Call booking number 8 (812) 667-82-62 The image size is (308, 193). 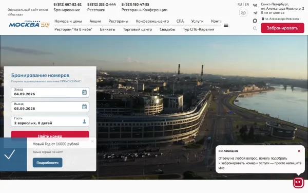pos(67,4)
